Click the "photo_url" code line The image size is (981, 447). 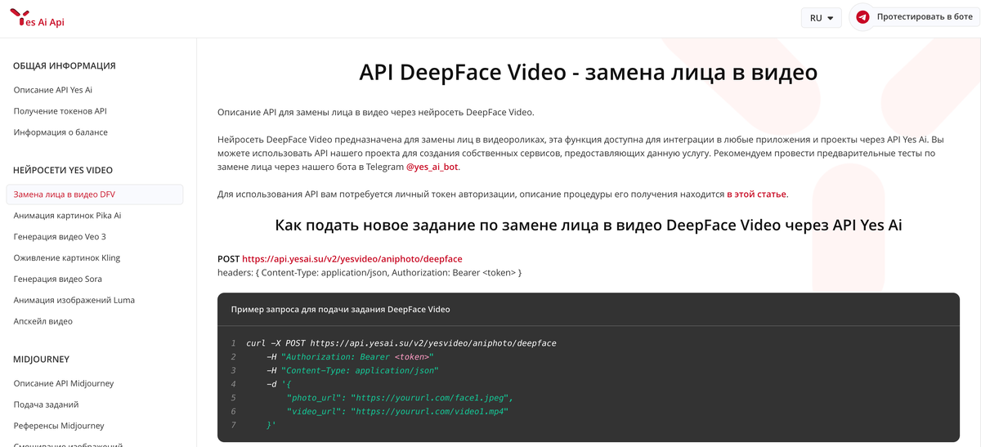click(400, 398)
